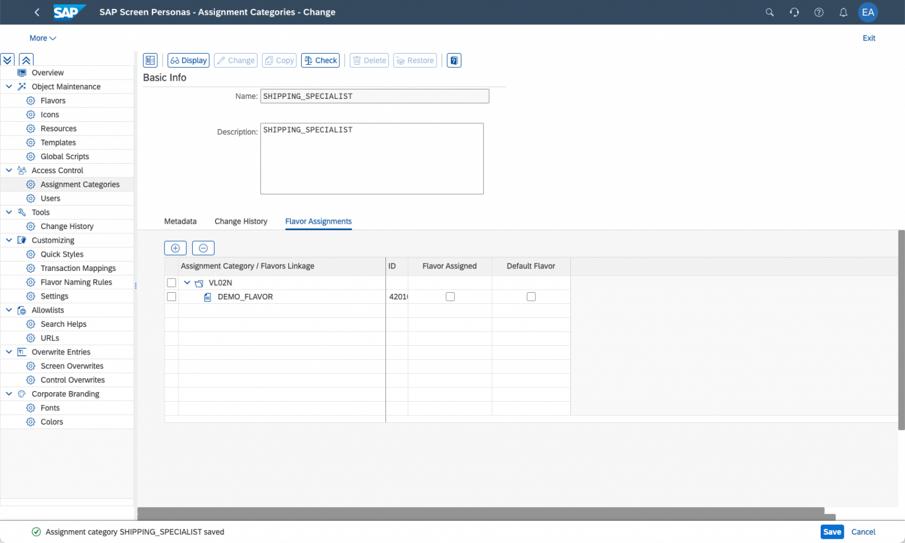Image resolution: width=905 pixels, height=543 pixels.
Task: Collapse the Corporate Branding section
Action: click(x=8, y=393)
